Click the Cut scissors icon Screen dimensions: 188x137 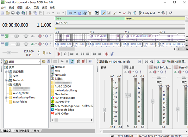coord(30,13)
